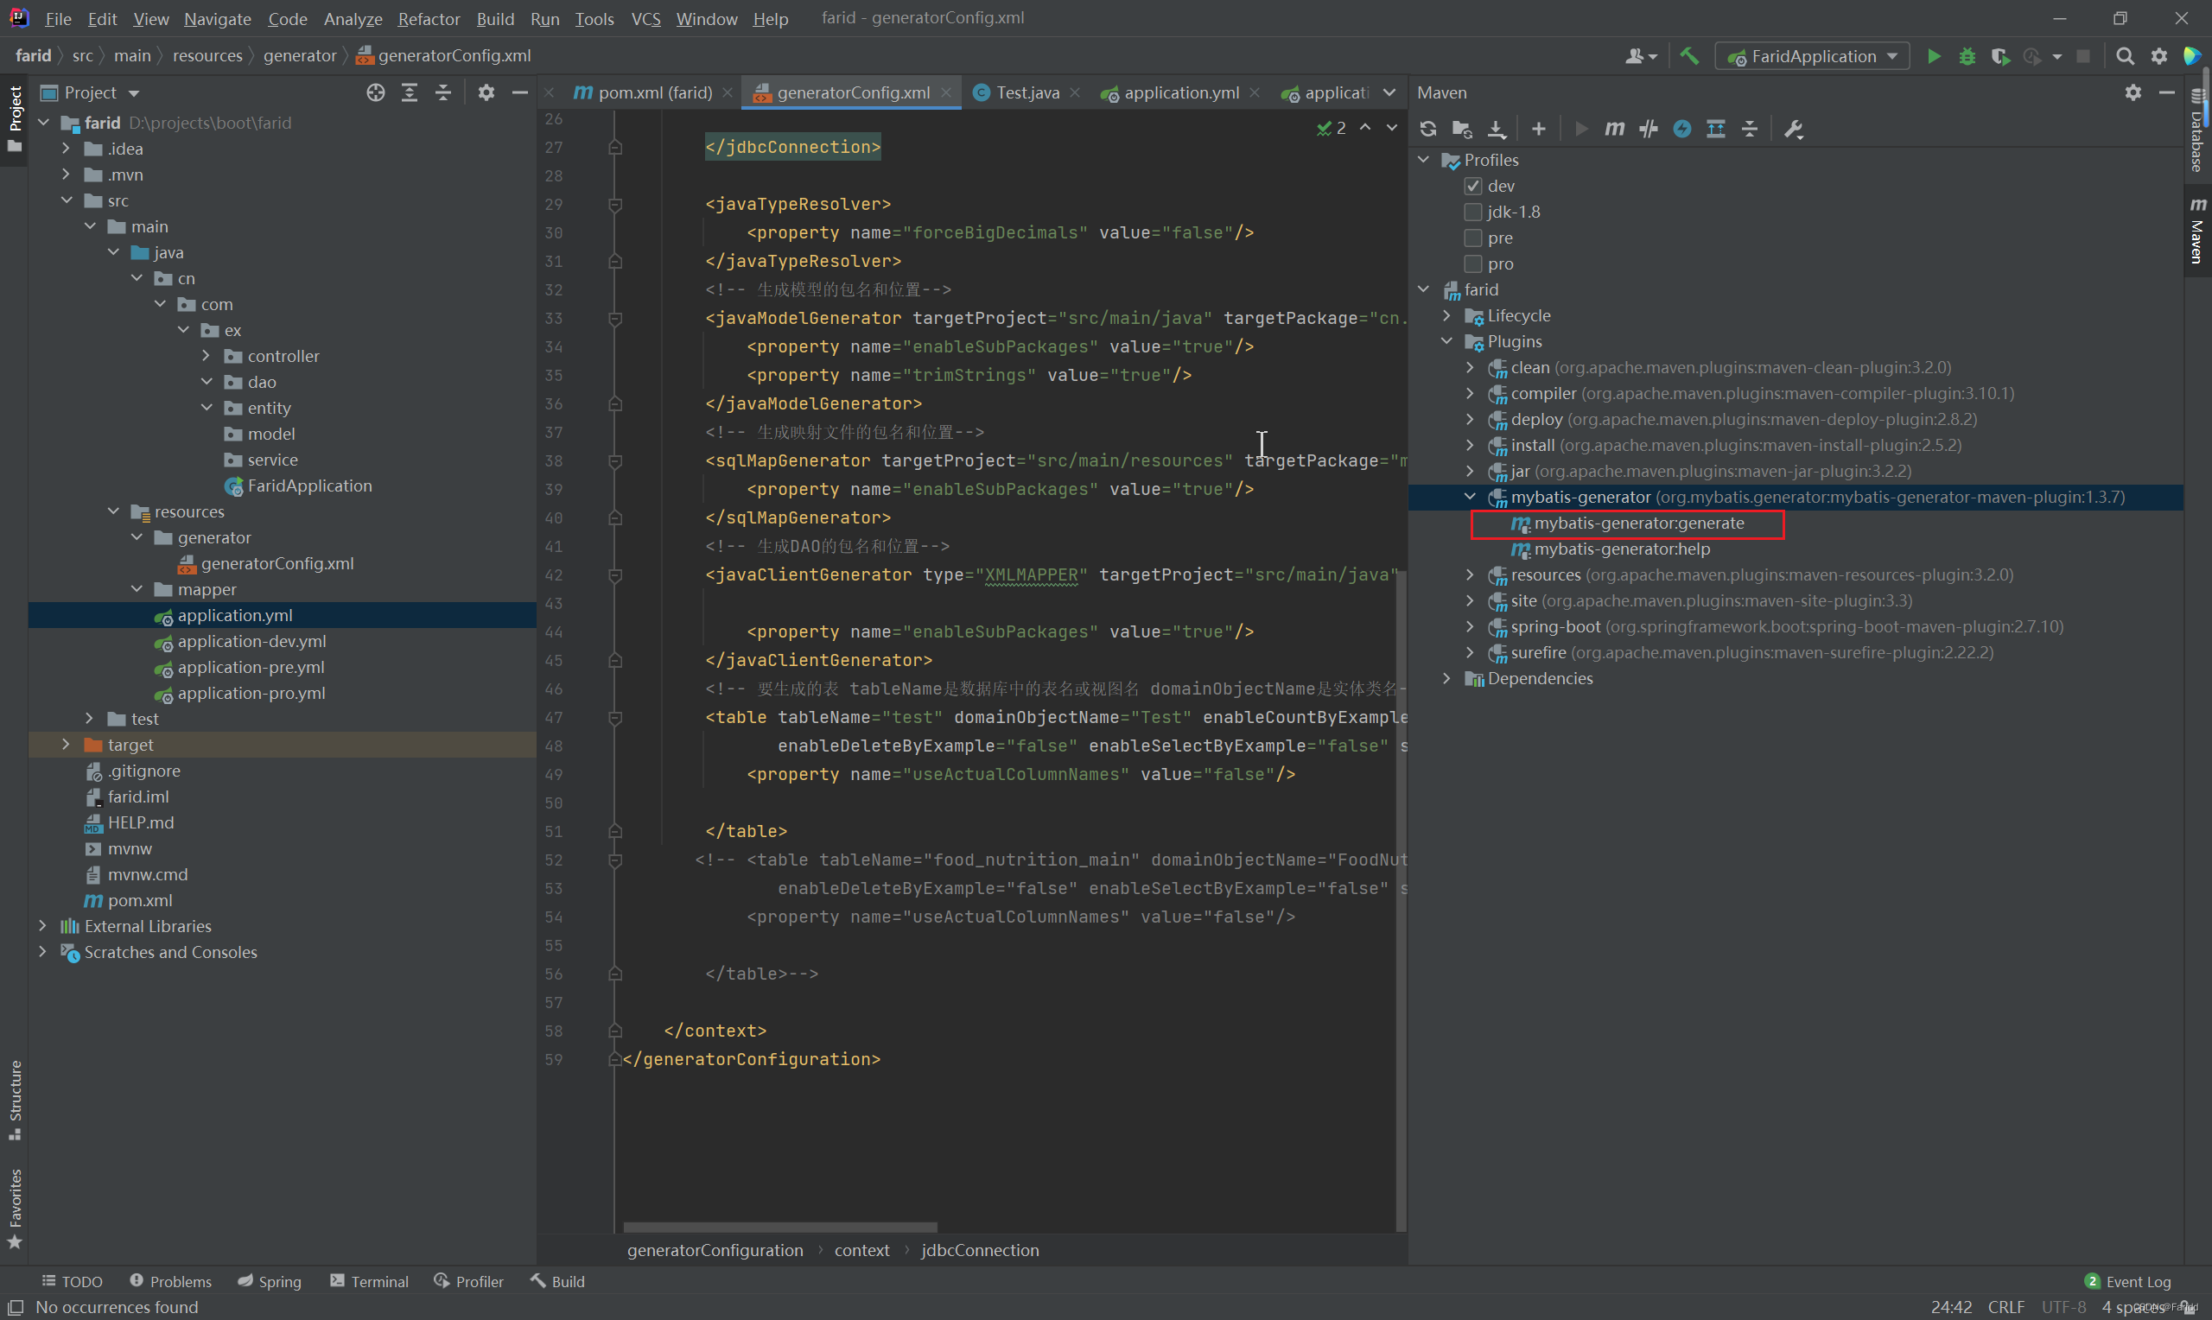Click the Build Project hammer icon
The width and height of the screenshot is (2212, 1320).
1688,56
